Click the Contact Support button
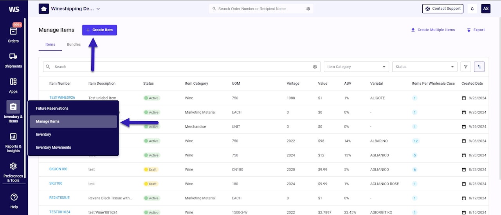 click(x=443, y=9)
